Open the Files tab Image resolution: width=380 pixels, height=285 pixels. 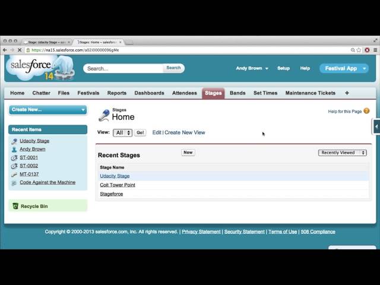click(x=64, y=93)
